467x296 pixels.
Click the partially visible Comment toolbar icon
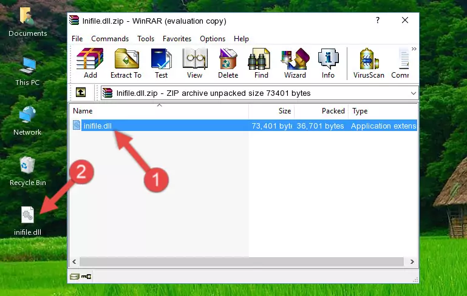(400, 63)
